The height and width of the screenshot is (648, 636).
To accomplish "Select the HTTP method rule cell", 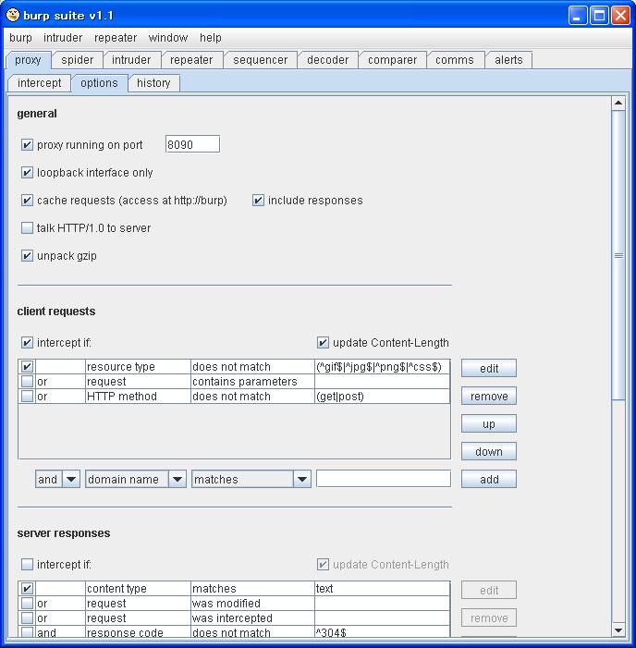I will [138, 397].
